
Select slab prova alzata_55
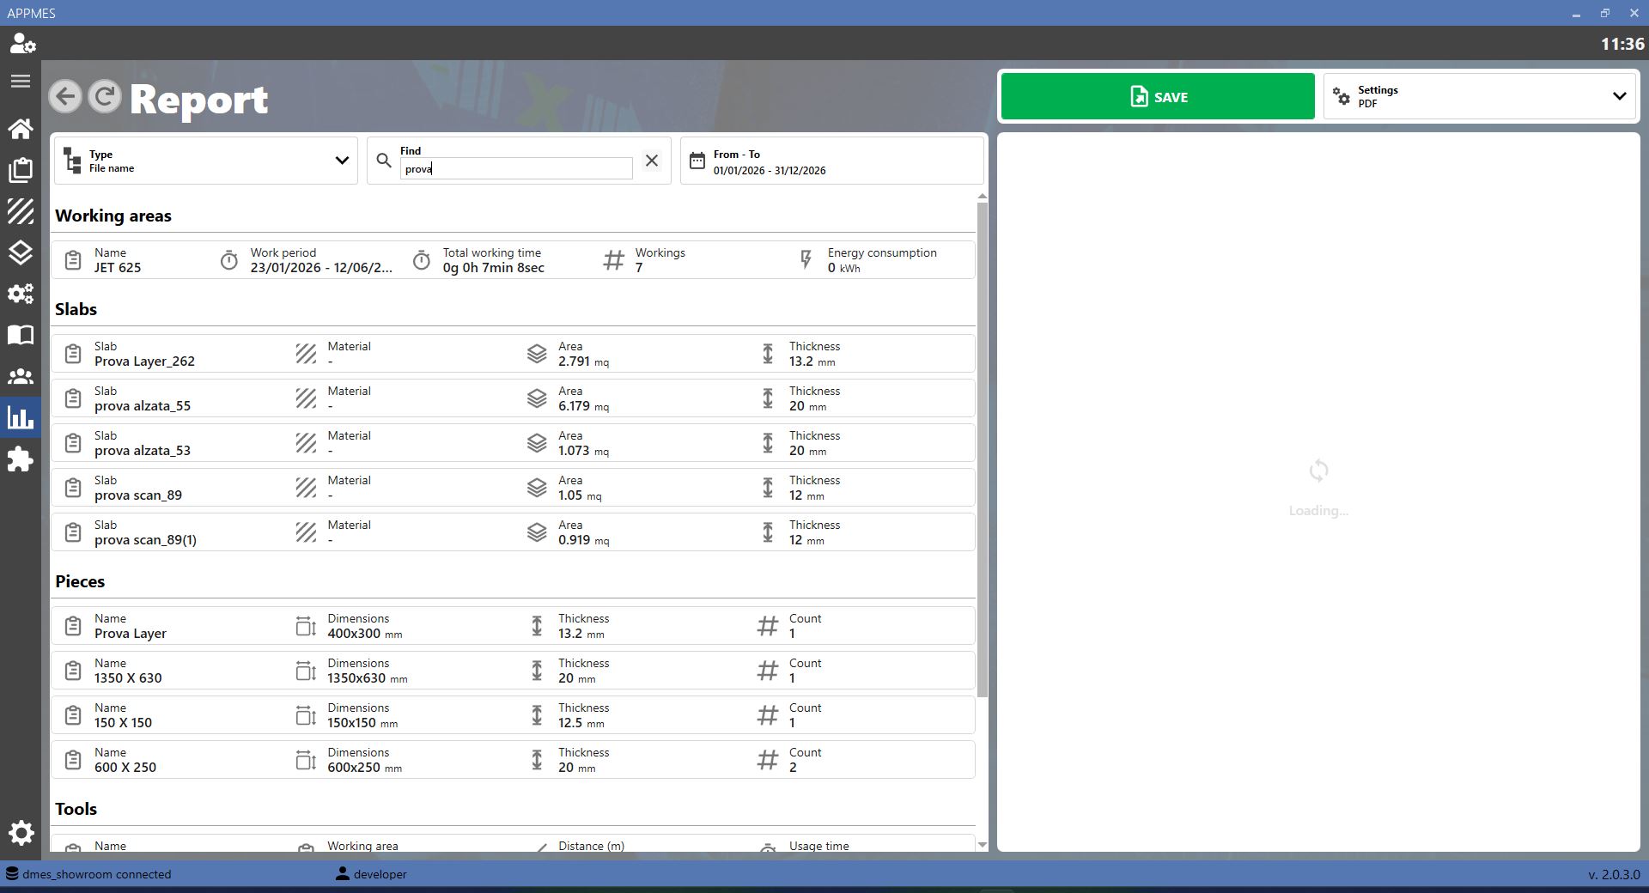point(513,398)
